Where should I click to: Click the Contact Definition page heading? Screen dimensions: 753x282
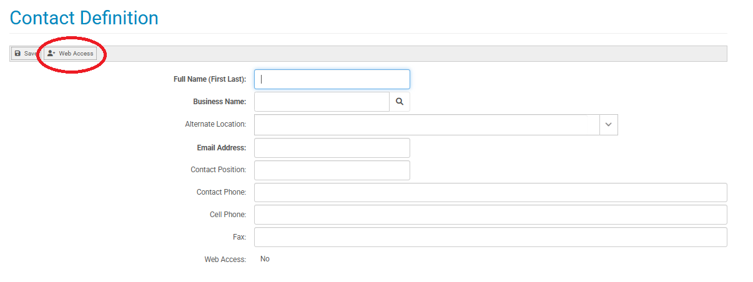click(x=84, y=18)
